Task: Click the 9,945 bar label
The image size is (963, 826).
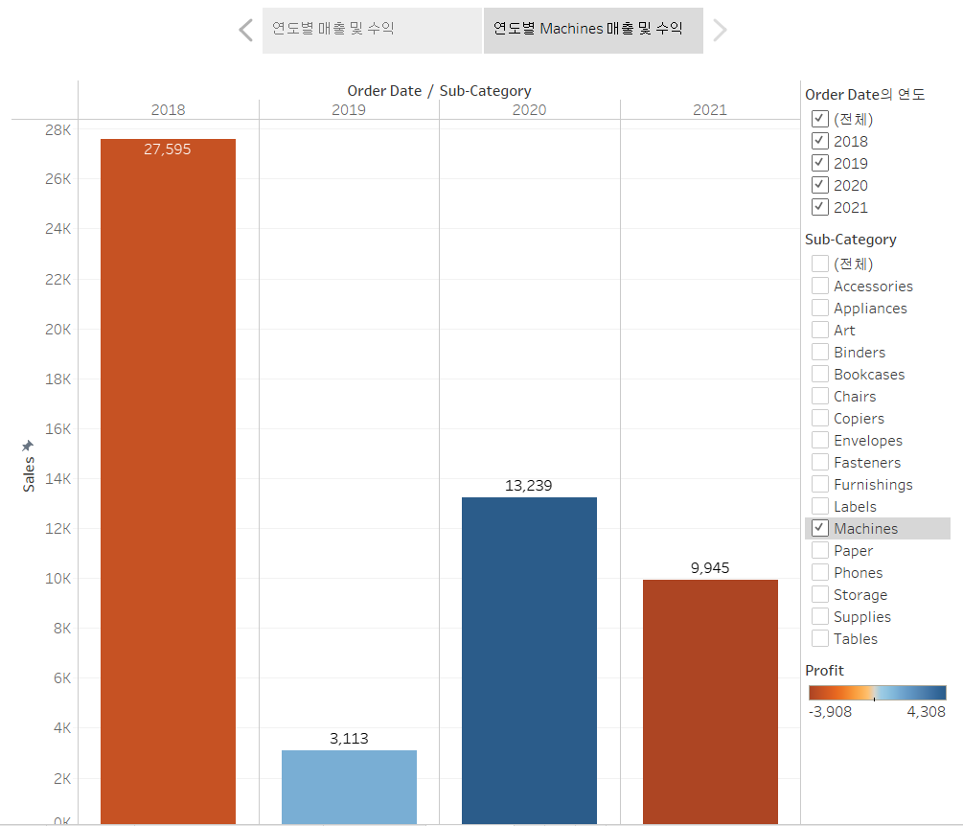Action: (x=710, y=568)
